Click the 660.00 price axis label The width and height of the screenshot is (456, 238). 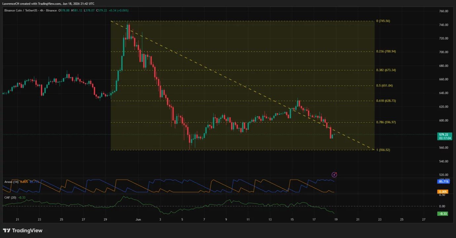(x=443, y=80)
